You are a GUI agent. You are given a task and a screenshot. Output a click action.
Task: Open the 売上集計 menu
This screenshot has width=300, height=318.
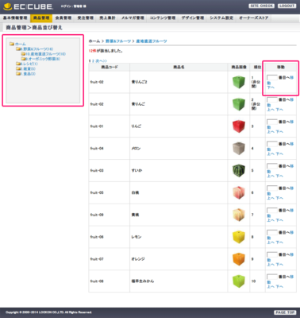click(x=107, y=18)
